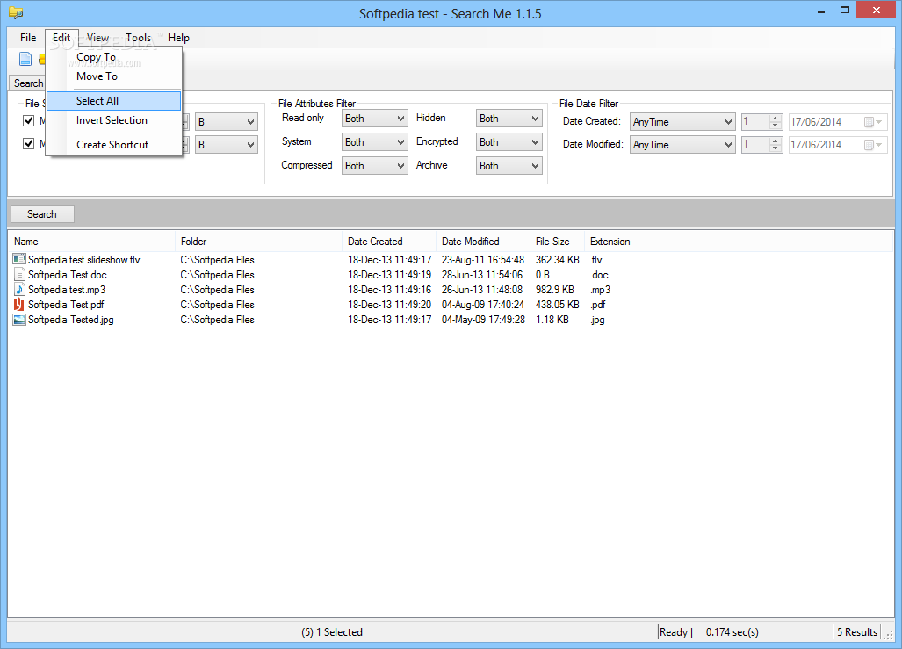902x649 pixels.
Task: Choose Move To from Edit menu
Action: pos(114,76)
